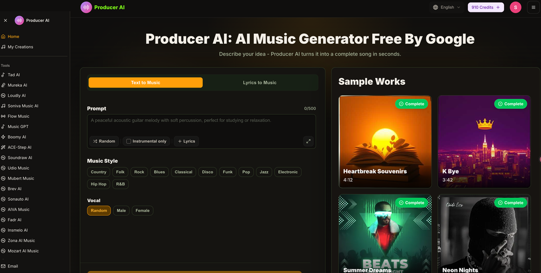Screen dimensions: 541x273
Task: Open My Creations in the sidebar
Action: click(x=21, y=47)
